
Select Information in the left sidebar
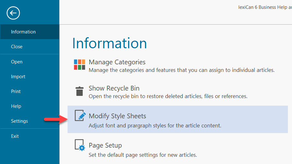click(23, 32)
